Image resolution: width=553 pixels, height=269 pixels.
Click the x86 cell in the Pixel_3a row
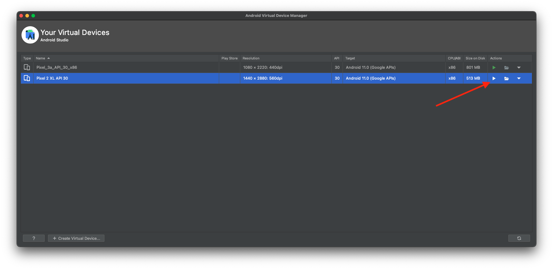[454, 68]
